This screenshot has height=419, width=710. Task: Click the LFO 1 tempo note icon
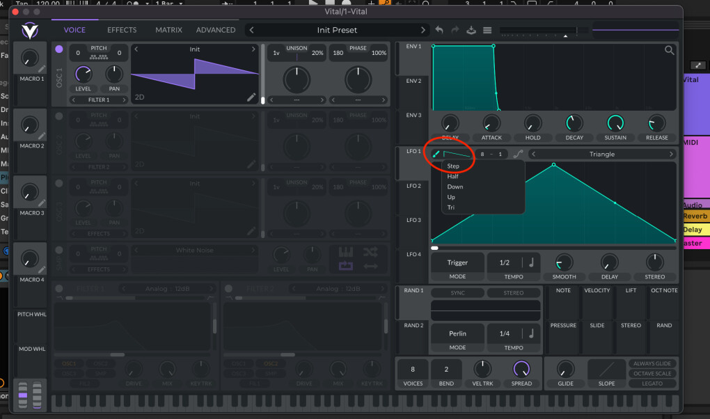[x=531, y=262]
